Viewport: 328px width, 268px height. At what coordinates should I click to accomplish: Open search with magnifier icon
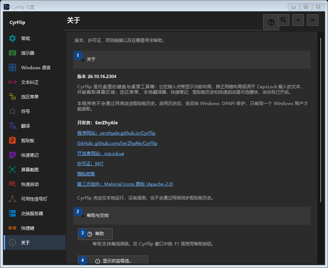(284, 20)
